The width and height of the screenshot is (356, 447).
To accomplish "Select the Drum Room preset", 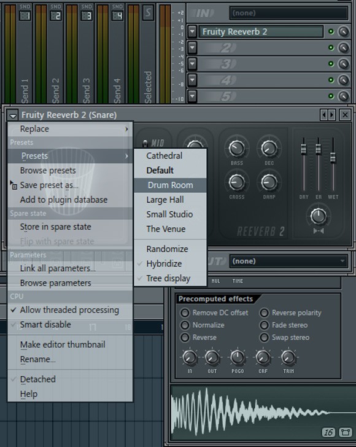I will pyautogui.click(x=170, y=185).
